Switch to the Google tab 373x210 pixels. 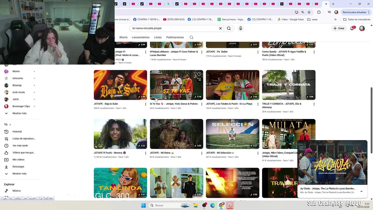(x=168, y=4)
